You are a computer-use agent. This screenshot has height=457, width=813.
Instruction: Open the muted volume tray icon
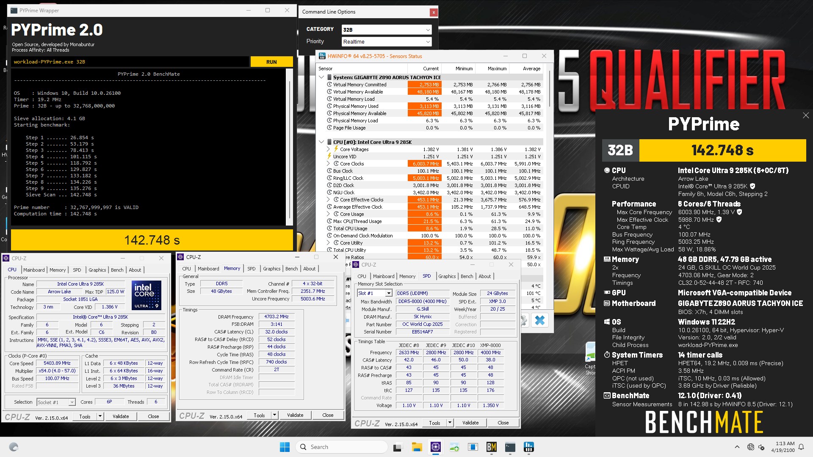point(761,447)
